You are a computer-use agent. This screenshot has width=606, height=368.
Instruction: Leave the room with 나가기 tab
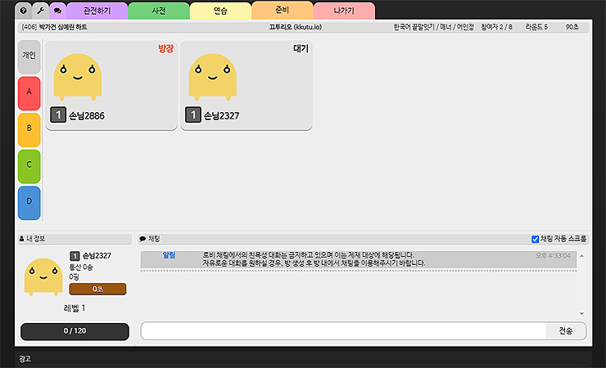(344, 11)
